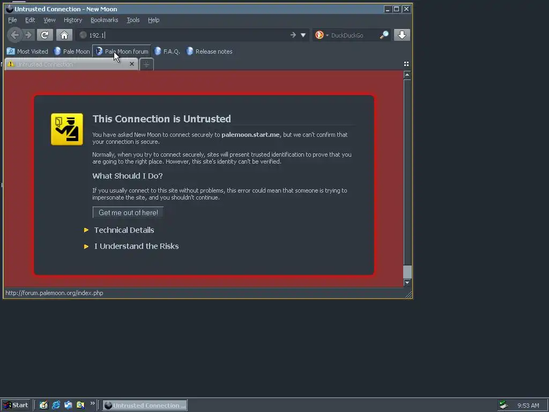Viewport: 549px width, 412px height.
Task: Click the scroll up arrow of the page
Action: 407,75
